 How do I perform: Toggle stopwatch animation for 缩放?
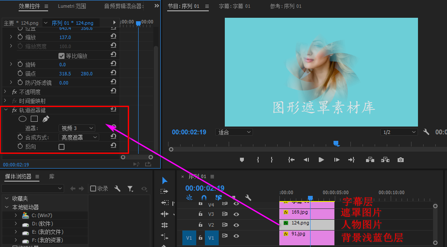pos(20,37)
